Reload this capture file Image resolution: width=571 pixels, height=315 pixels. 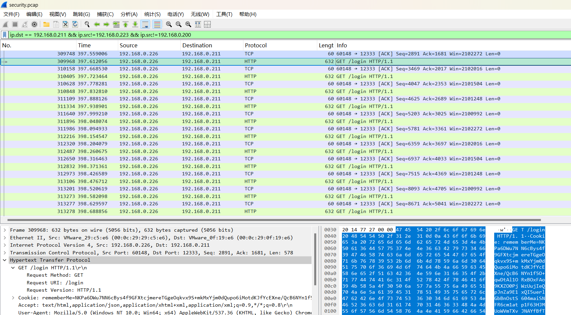coord(75,24)
